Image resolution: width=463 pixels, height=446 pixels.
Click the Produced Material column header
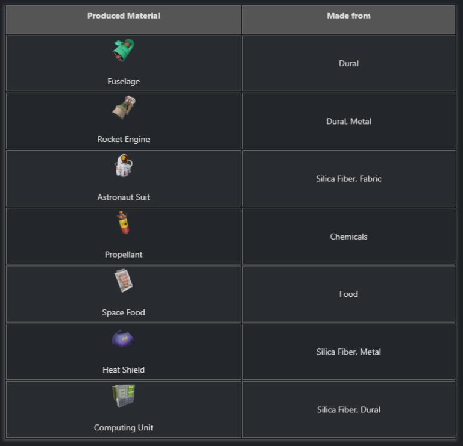(124, 16)
